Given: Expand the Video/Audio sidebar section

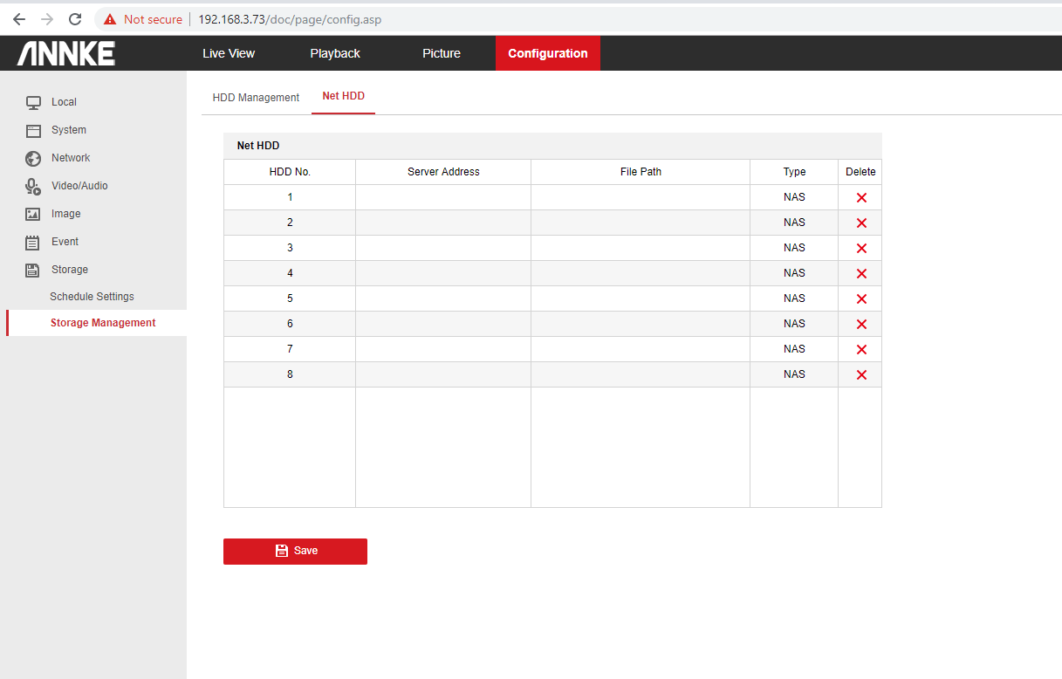Looking at the screenshot, I should (79, 186).
